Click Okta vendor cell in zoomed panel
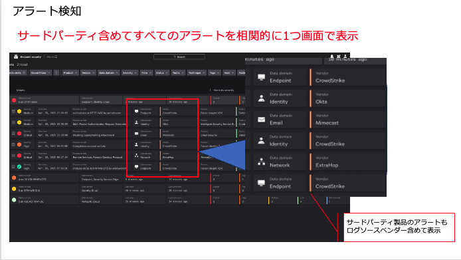This screenshot has width=461, height=260. pos(348,98)
